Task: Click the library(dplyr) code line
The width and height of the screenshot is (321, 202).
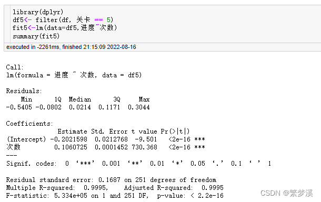Action: [x=38, y=12]
